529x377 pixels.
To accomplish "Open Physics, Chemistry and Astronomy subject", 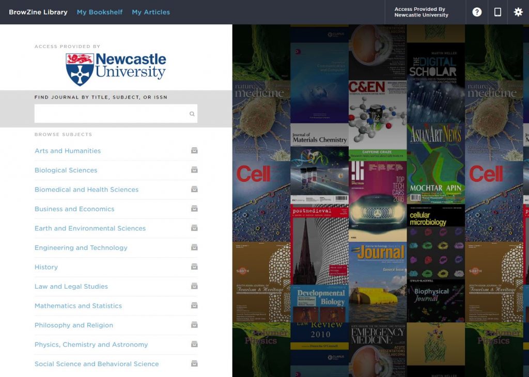I will coord(91,344).
